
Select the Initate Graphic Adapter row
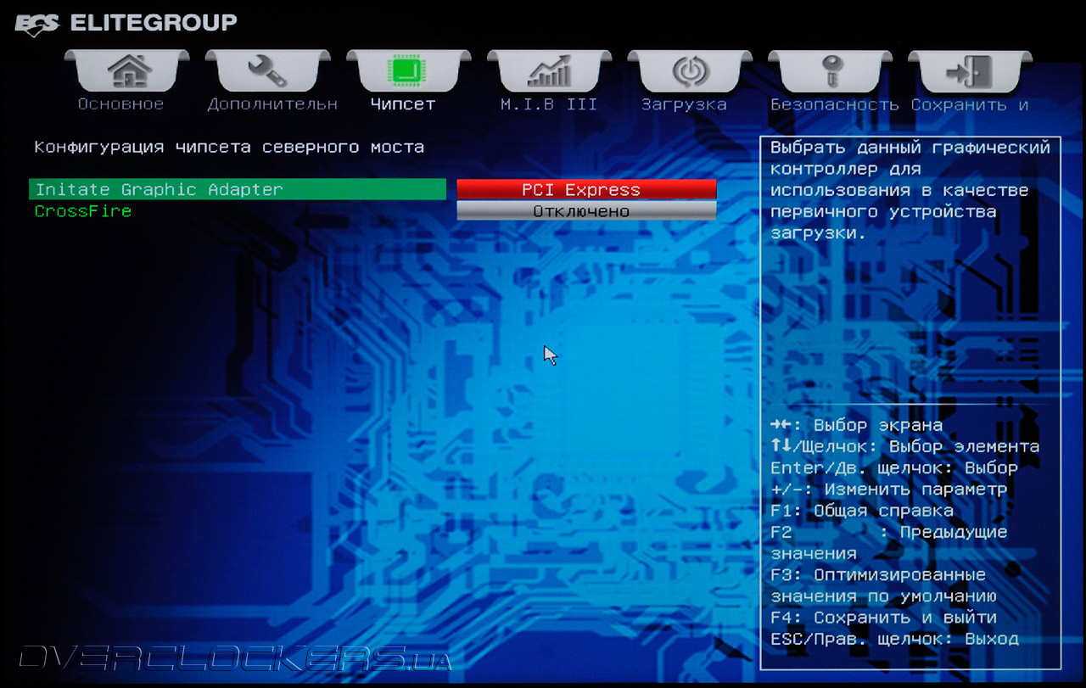pyautogui.click(x=238, y=189)
